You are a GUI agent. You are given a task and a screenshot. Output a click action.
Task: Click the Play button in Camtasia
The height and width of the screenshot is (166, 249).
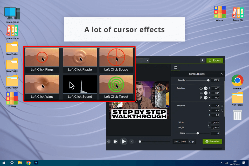(123, 142)
